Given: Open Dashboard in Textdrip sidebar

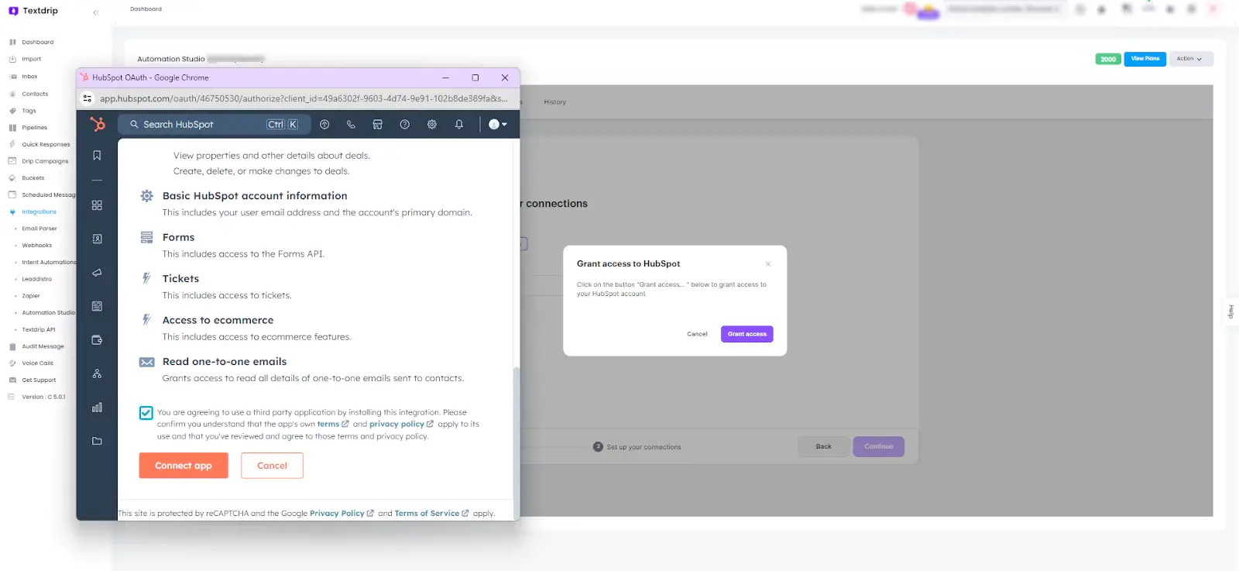Looking at the screenshot, I should pos(37,43).
